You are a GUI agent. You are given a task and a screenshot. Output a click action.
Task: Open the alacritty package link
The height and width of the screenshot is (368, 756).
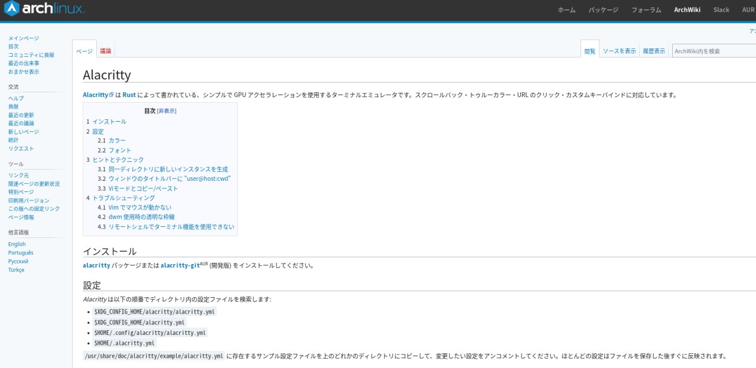(x=96, y=266)
